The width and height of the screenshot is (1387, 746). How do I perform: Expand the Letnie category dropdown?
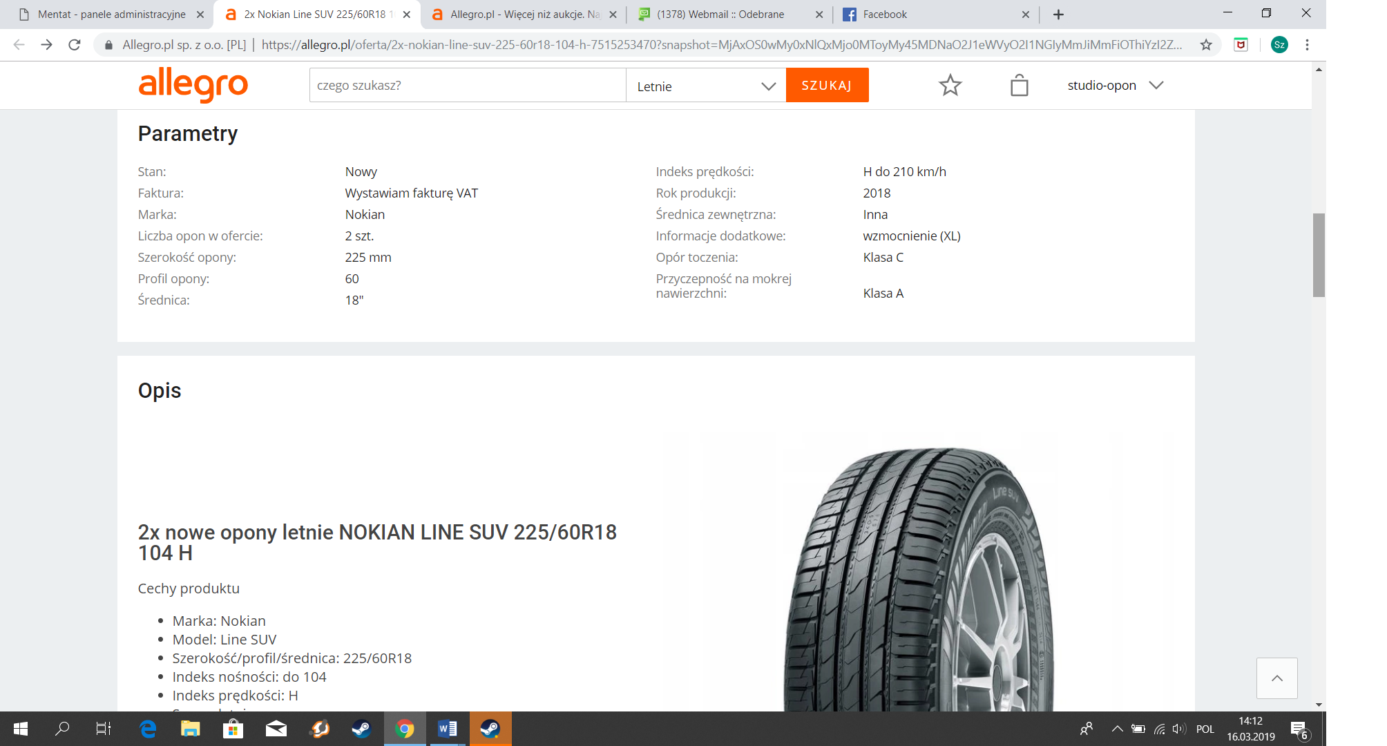[x=705, y=86]
